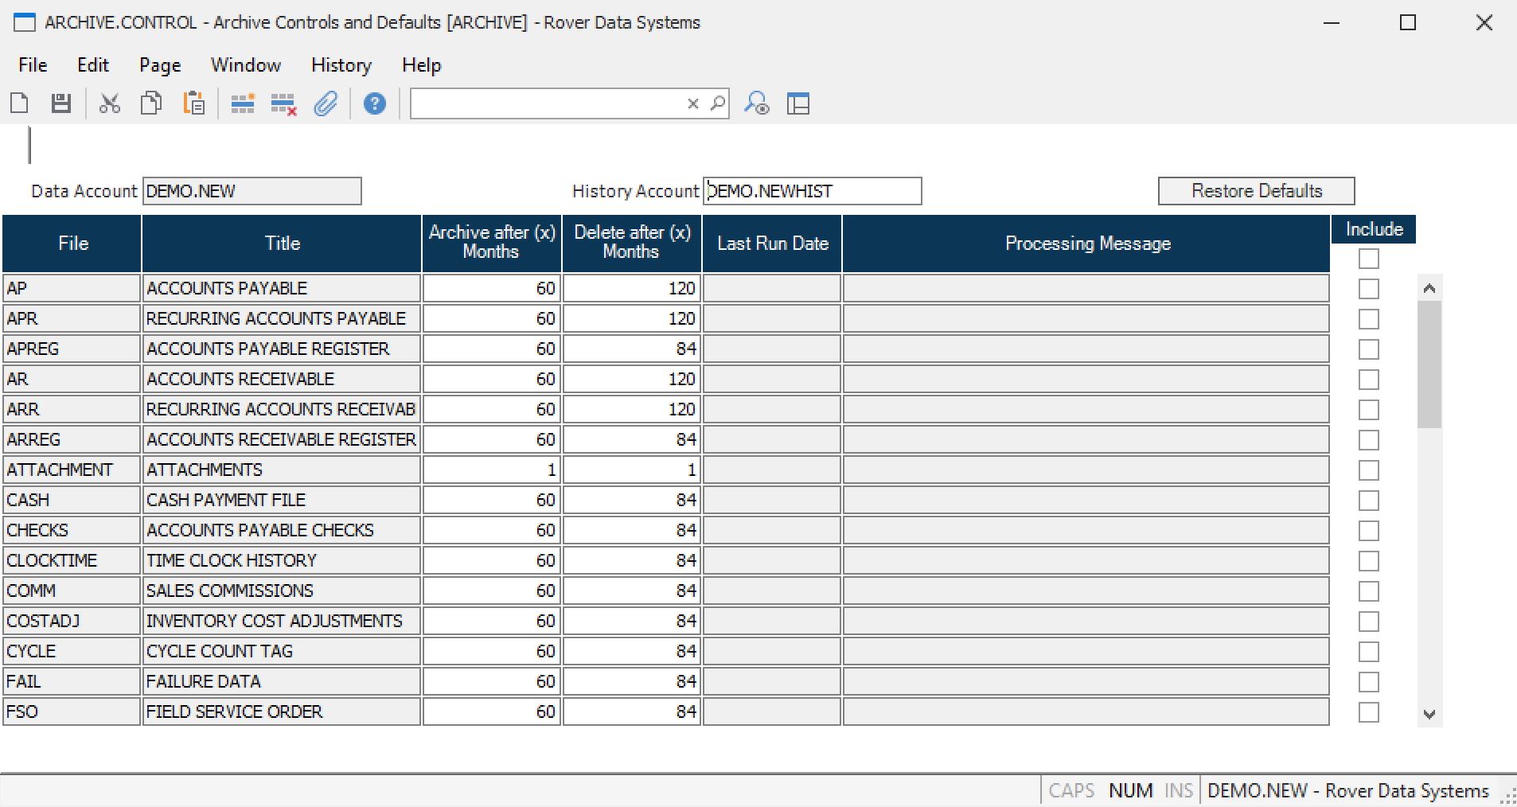Save the record using the floppy disk icon
Image resolution: width=1517 pixels, height=807 pixels.
pos(61,103)
